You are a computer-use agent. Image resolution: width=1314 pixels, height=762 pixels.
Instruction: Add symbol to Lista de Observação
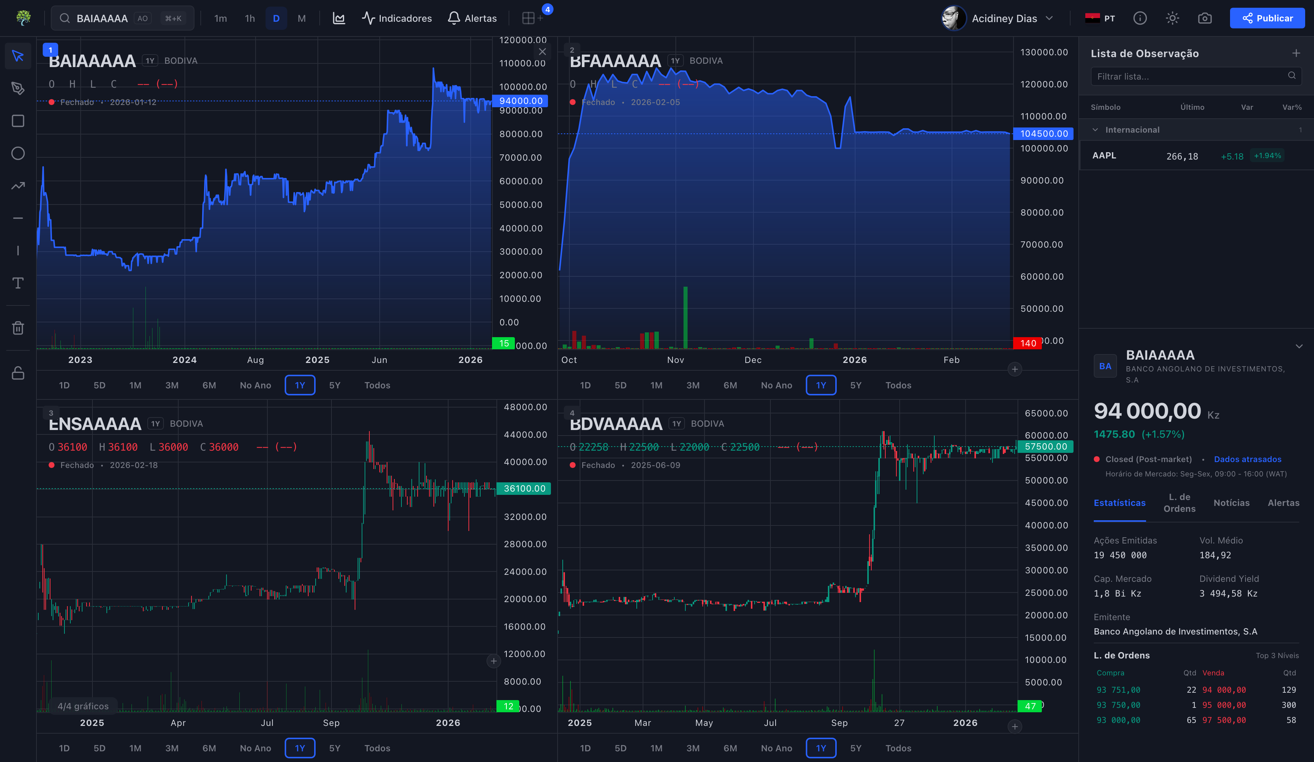click(x=1296, y=53)
